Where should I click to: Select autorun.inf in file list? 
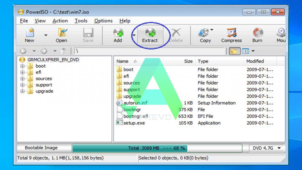click(x=135, y=103)
